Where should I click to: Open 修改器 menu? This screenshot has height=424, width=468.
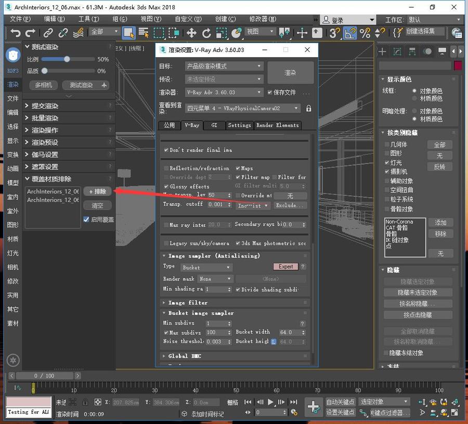tap(263, 19)
